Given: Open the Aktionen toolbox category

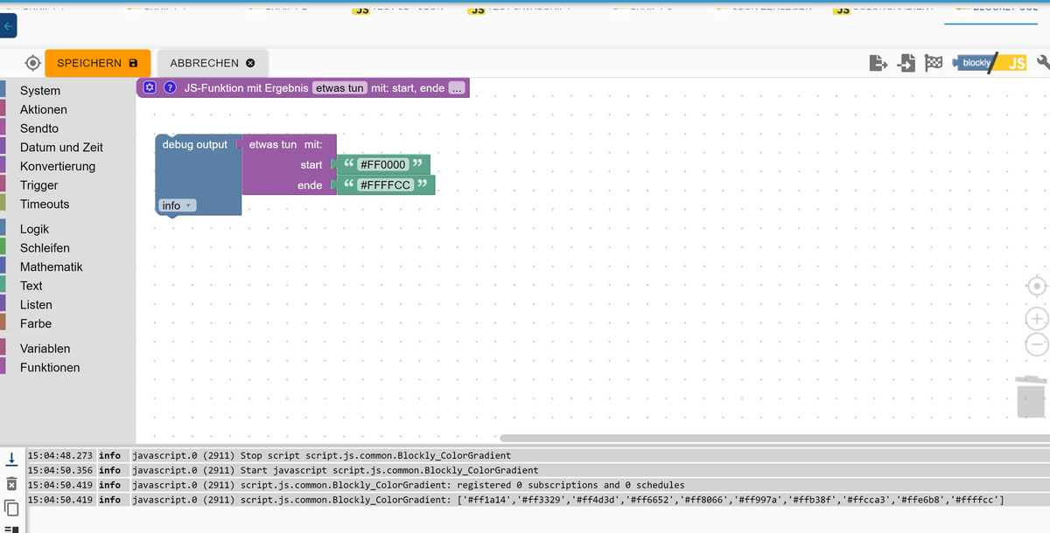Looking at the screenshot, I should pos(67,109).
